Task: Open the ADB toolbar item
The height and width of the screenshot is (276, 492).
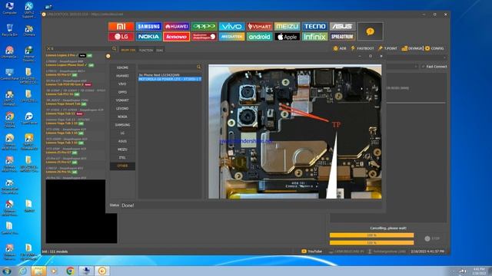Action: pos(340,48)
